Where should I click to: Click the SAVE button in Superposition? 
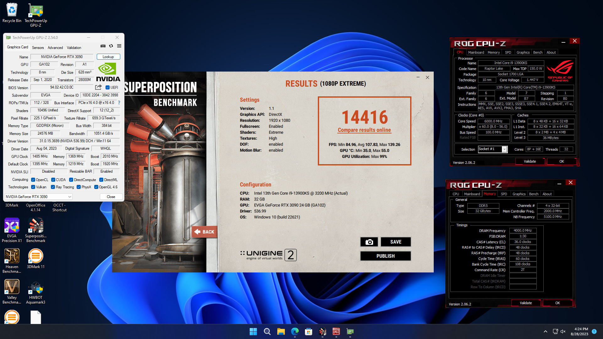(x=396, y=242)
